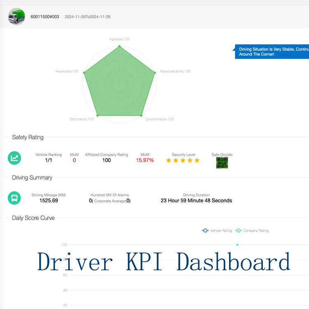
Task: Click the Driving Mileage (KM) label
Action: click(x=49, y=195)
